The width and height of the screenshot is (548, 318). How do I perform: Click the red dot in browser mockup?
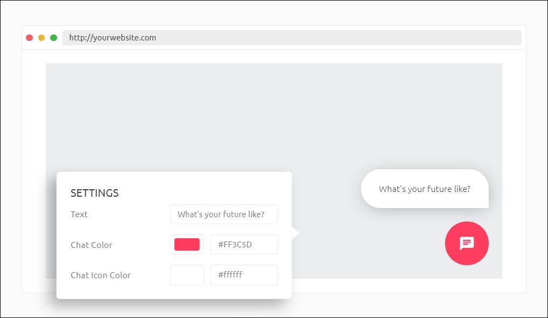[x=30, y=38]
